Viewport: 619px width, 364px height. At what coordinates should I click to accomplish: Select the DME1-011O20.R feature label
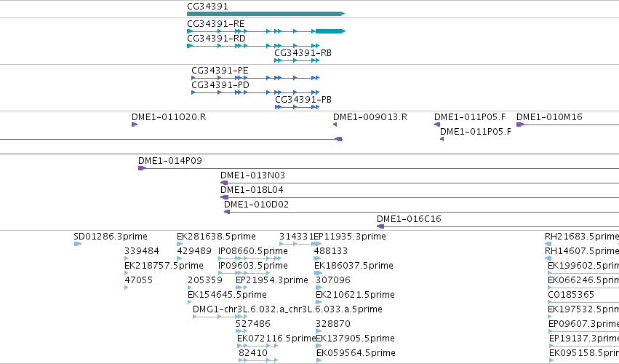[169, 117]
